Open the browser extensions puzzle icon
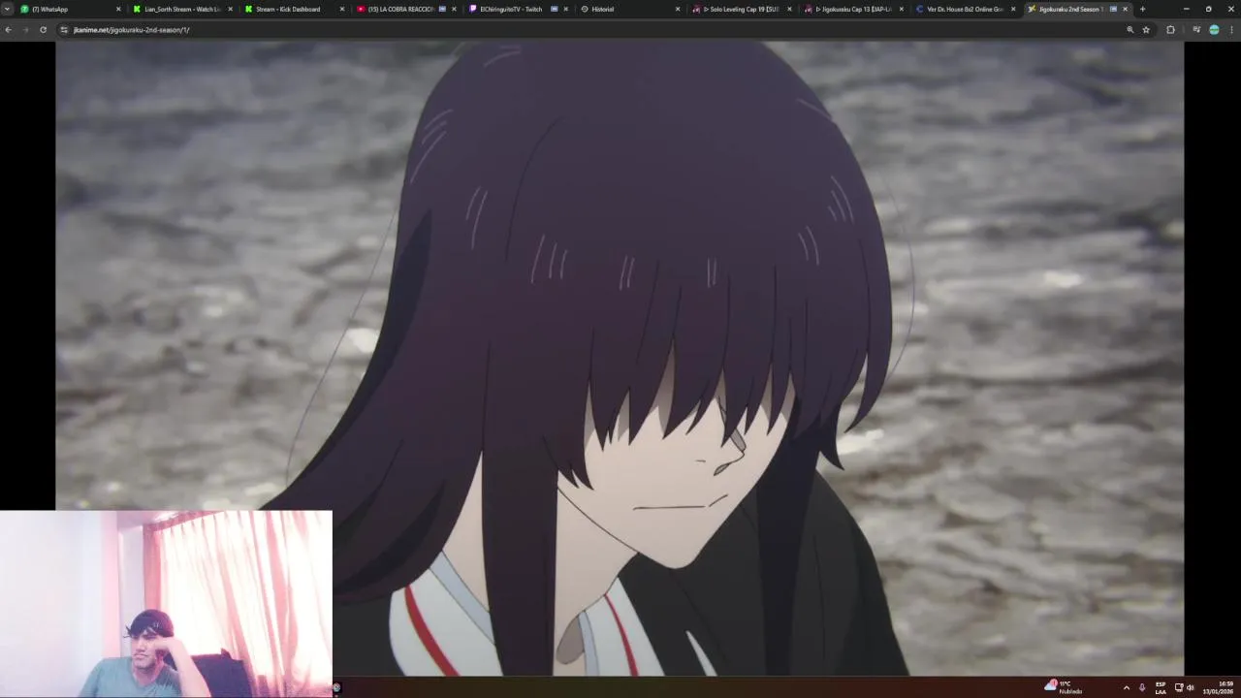The height and width of the screenshot is (698, 1241). coord(1170,30)
